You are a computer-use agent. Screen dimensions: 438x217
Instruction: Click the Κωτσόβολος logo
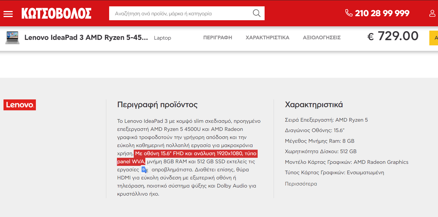tap(56, 13)
